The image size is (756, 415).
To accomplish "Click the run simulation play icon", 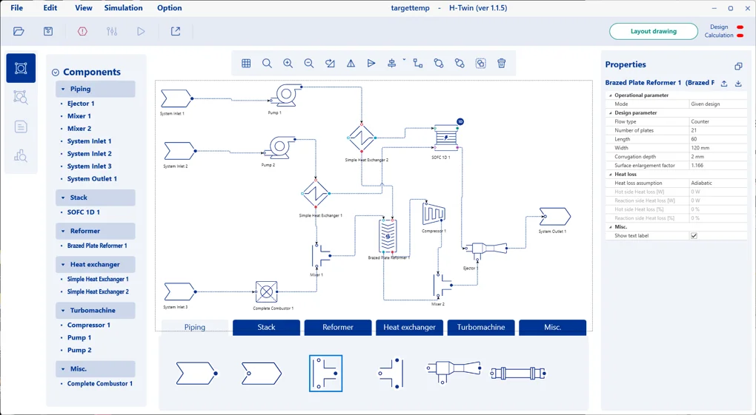I will 141,31.
